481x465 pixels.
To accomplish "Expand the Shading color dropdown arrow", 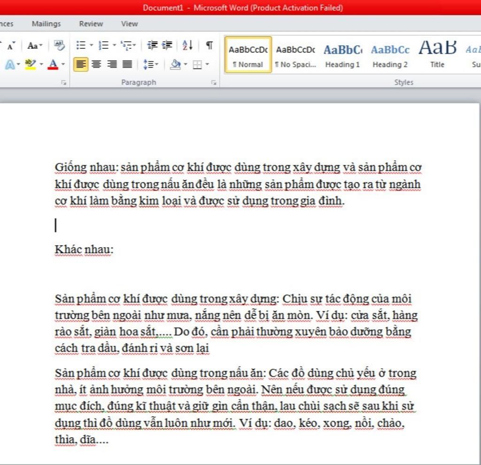I will (x=185, y=64).
